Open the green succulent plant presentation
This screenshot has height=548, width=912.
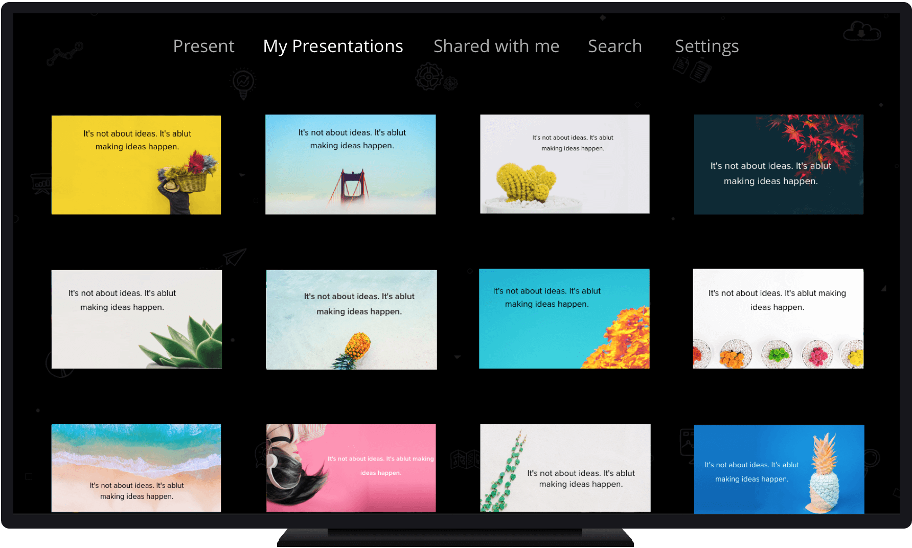click(x=136, y=319)
